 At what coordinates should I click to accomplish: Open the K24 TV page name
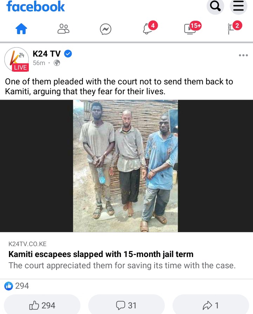click(x=47, y=54)
